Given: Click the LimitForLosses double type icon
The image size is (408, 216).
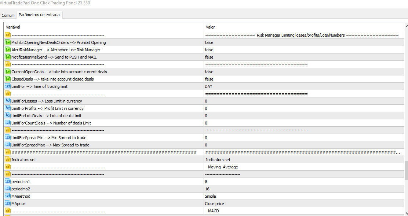Looking at the screenshot, I should pos(8,101).
